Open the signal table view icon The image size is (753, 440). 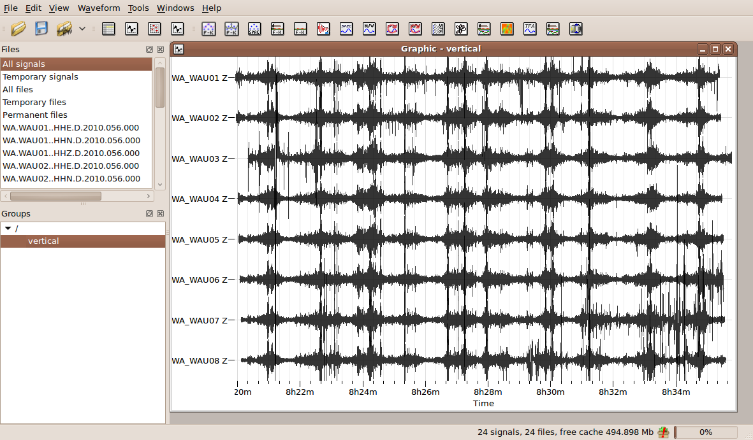pyautogui.click(x=108, y=29)
